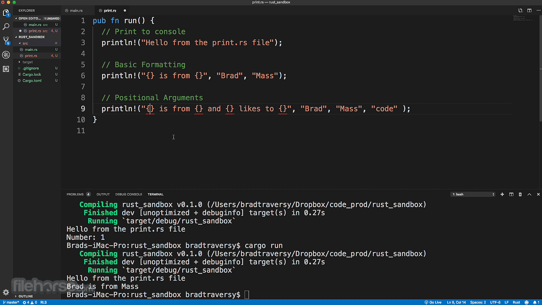Click the unsaved dot on the print.rs tab

pyautogui.click(x=125, y=11)
